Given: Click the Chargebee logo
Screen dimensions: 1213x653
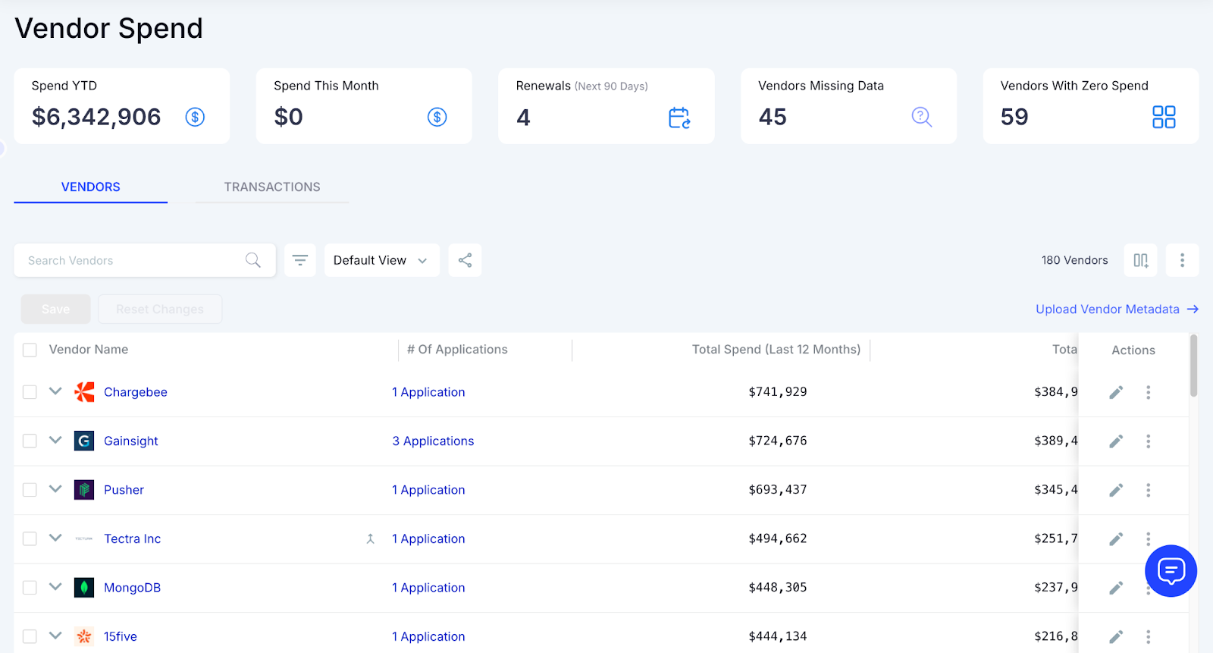Looking at the screenshot, I should coord(84,392).
